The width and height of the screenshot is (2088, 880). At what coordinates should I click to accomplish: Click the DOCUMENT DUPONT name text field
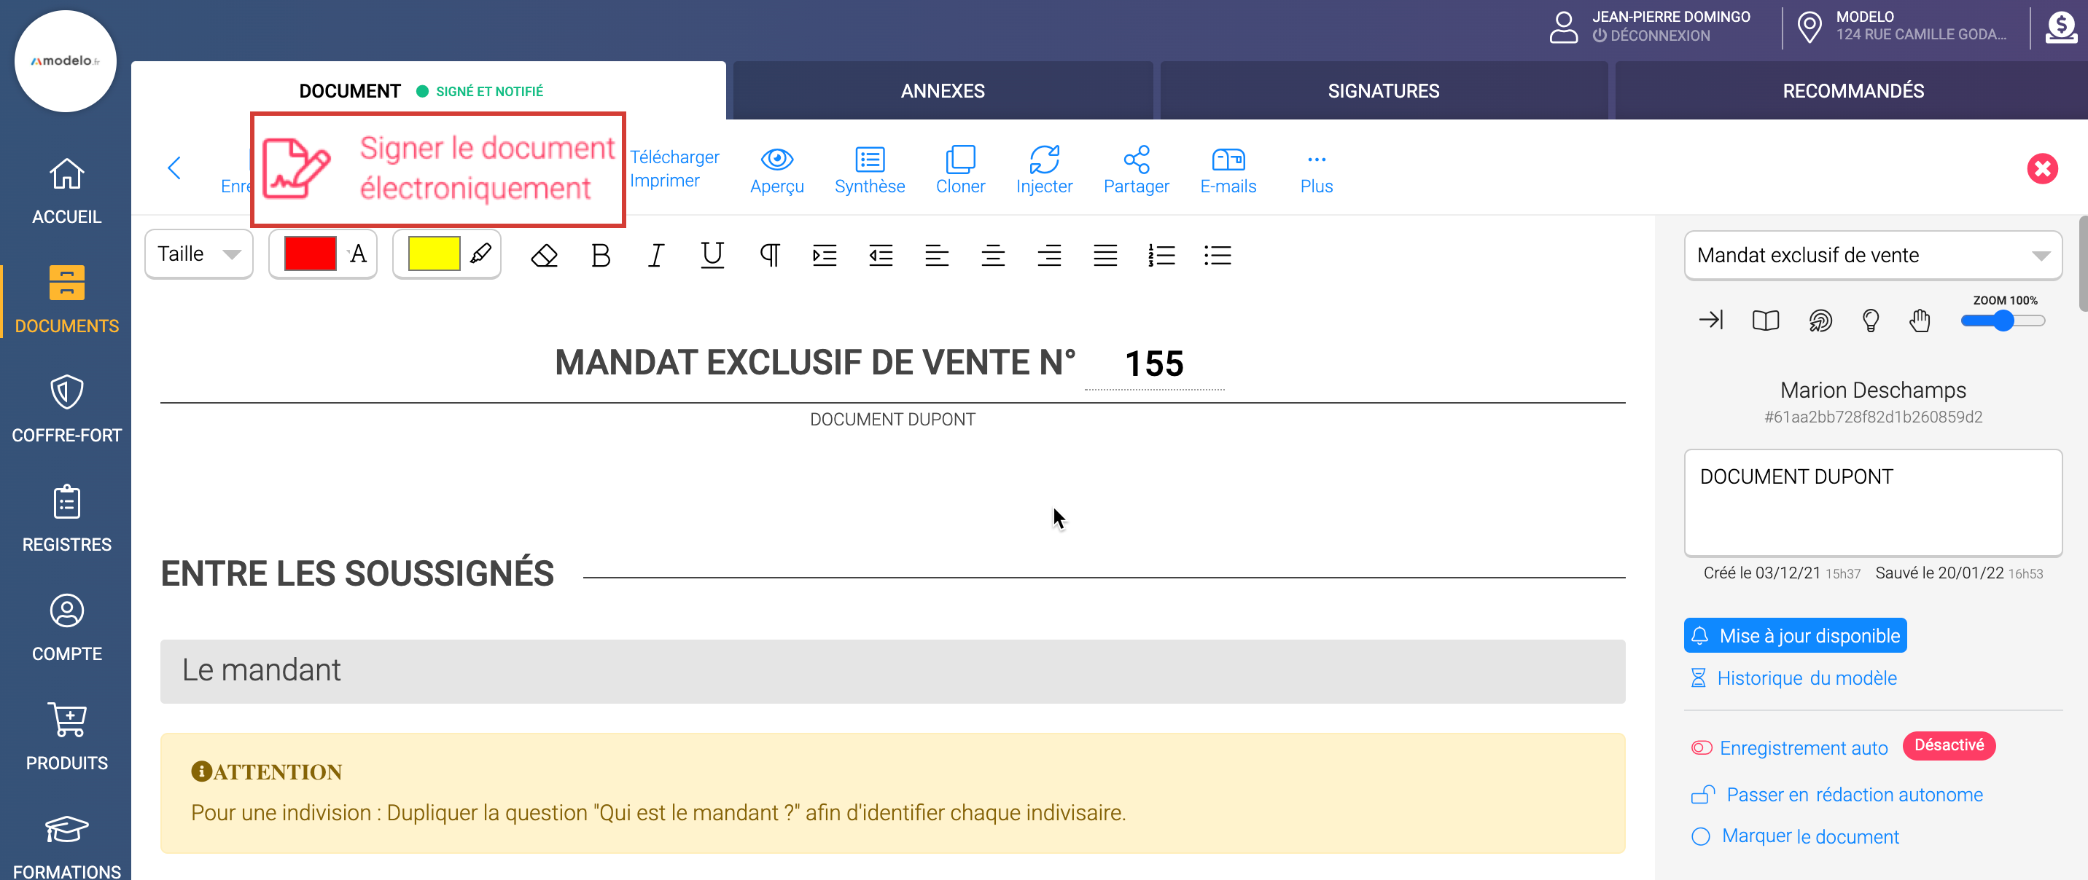pos(1871,502)
